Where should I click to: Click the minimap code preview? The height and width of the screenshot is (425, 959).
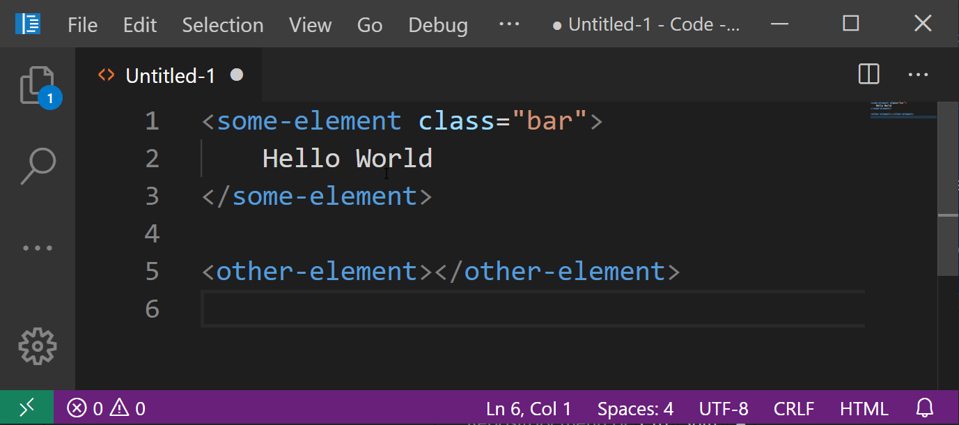pos(903,110)
